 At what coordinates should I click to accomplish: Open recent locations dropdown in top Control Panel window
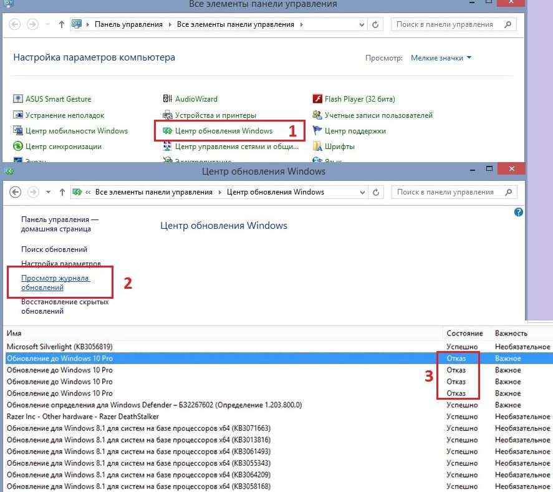point(47,24)
